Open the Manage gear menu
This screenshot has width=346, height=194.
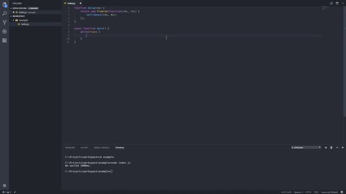4,185
